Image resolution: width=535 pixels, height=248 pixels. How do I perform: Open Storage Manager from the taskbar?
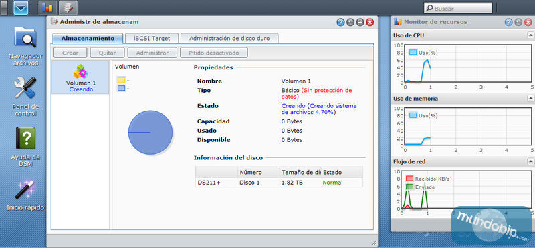68,8
